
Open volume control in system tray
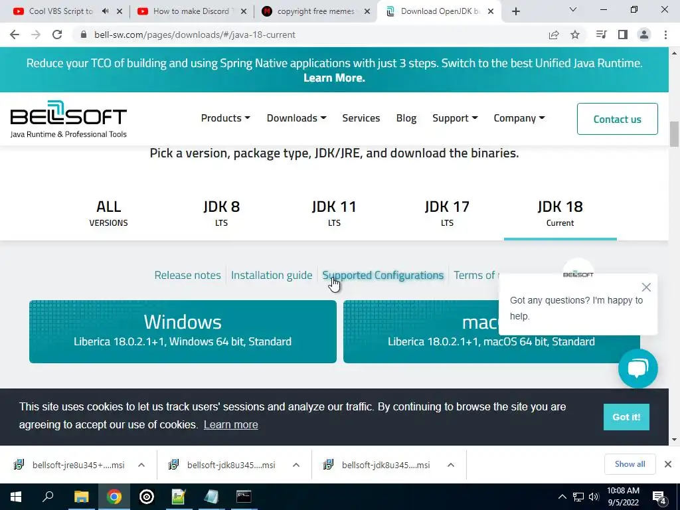click(594, 497)
